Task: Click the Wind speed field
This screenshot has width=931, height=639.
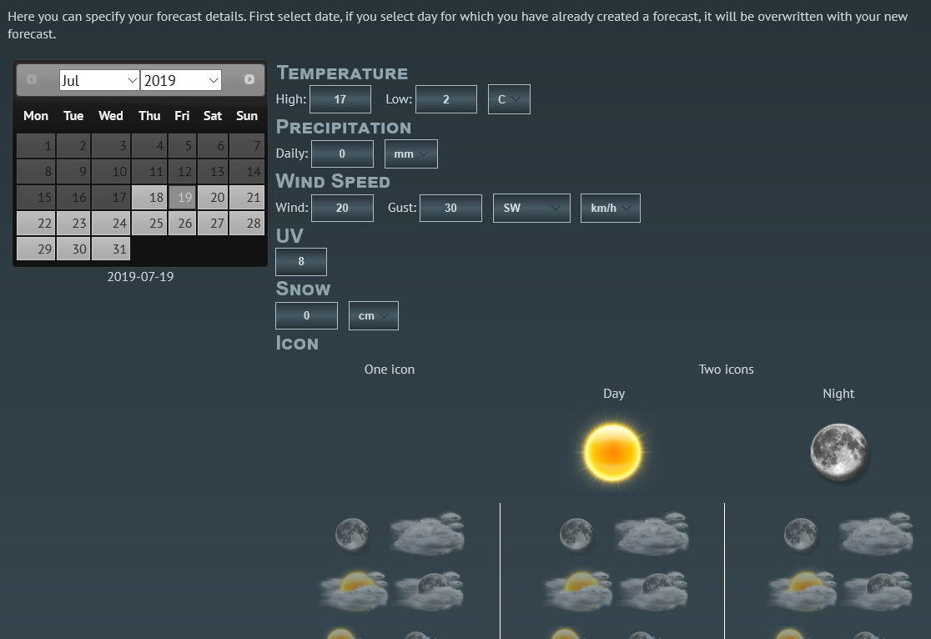Action: click(x=342, y=208)
